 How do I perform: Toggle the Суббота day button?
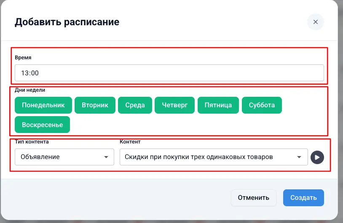262,105
